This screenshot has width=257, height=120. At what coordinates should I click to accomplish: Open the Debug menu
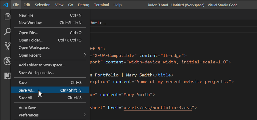pyautogui.click(x=84, y=5)
